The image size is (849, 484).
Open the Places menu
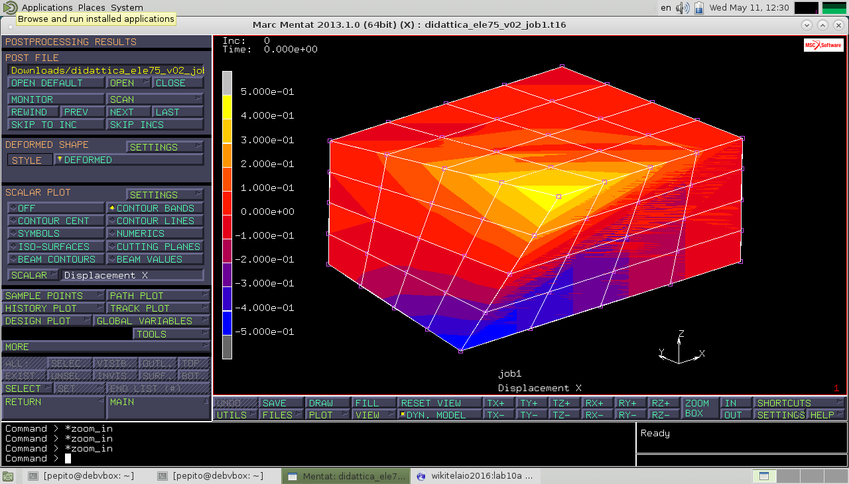coord(92,7)
